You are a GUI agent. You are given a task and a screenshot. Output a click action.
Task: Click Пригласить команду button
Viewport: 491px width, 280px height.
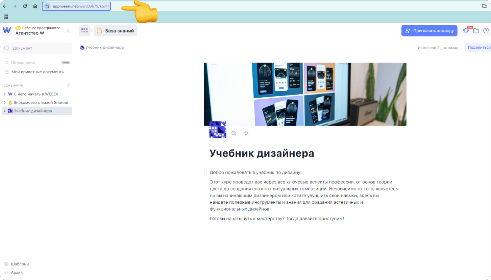[429, 31]
